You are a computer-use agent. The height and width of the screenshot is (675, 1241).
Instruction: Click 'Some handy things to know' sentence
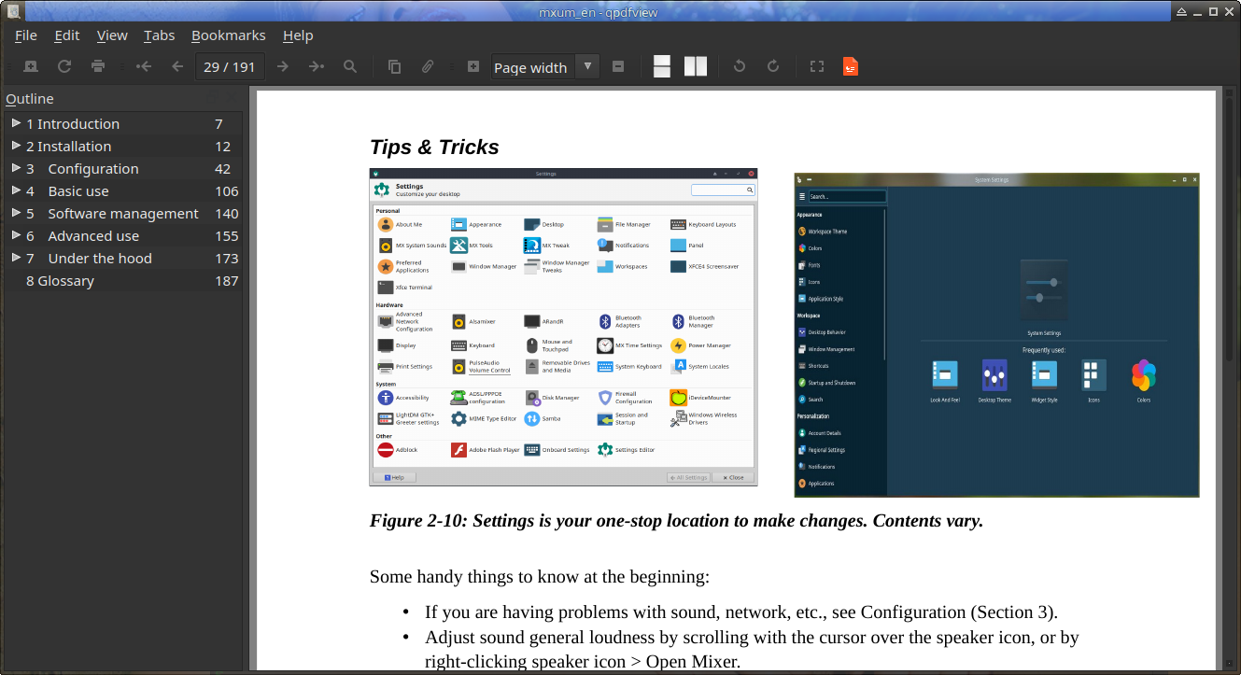tap(540, 577)
